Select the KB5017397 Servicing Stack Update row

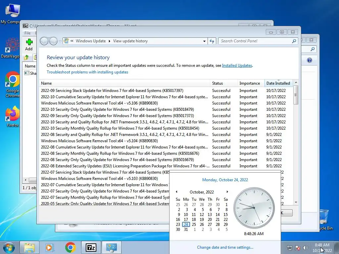point(166,91)
